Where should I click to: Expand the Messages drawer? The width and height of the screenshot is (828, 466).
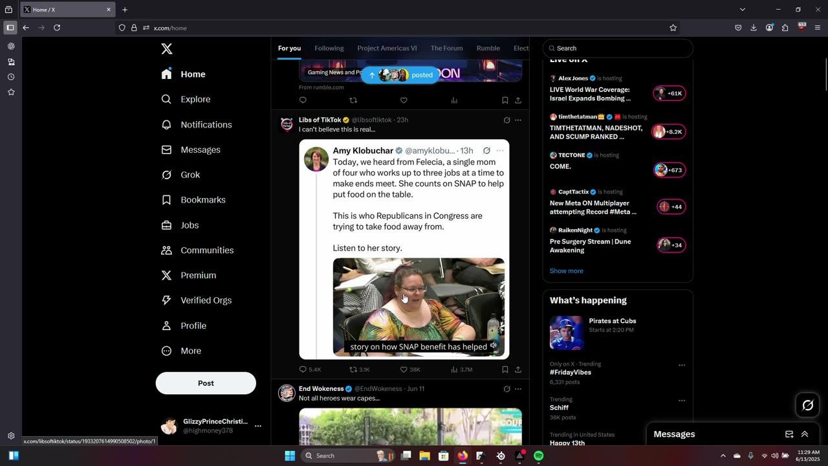[x=805, y=434]
